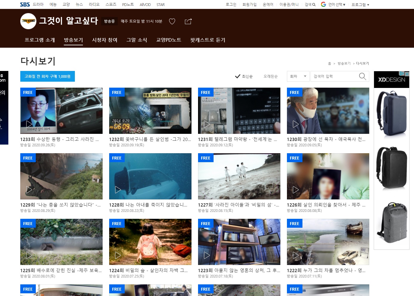
Task: Open AllVOD in the top menu
Action: tap(145, 4)
